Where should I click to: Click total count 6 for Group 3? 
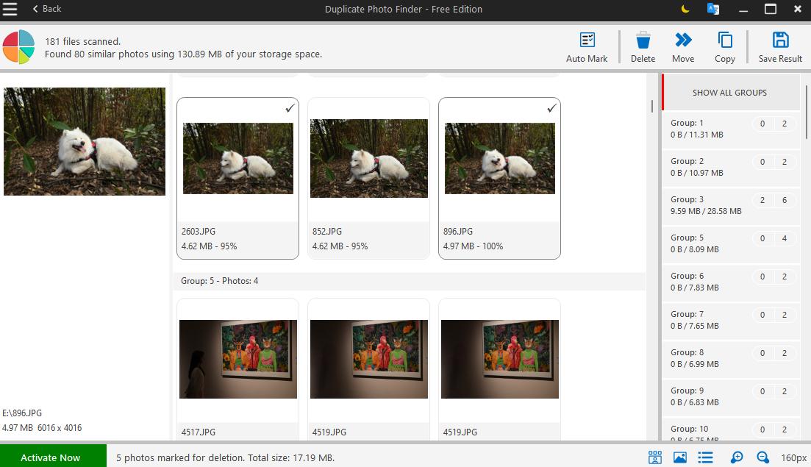pos(784,200)
